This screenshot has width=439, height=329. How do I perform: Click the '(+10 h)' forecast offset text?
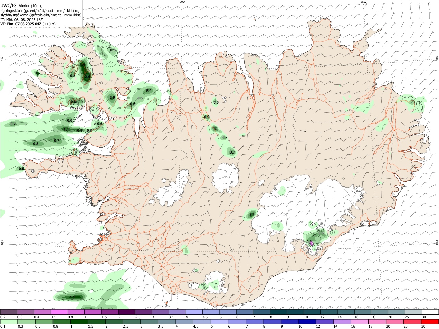(49, 24)
